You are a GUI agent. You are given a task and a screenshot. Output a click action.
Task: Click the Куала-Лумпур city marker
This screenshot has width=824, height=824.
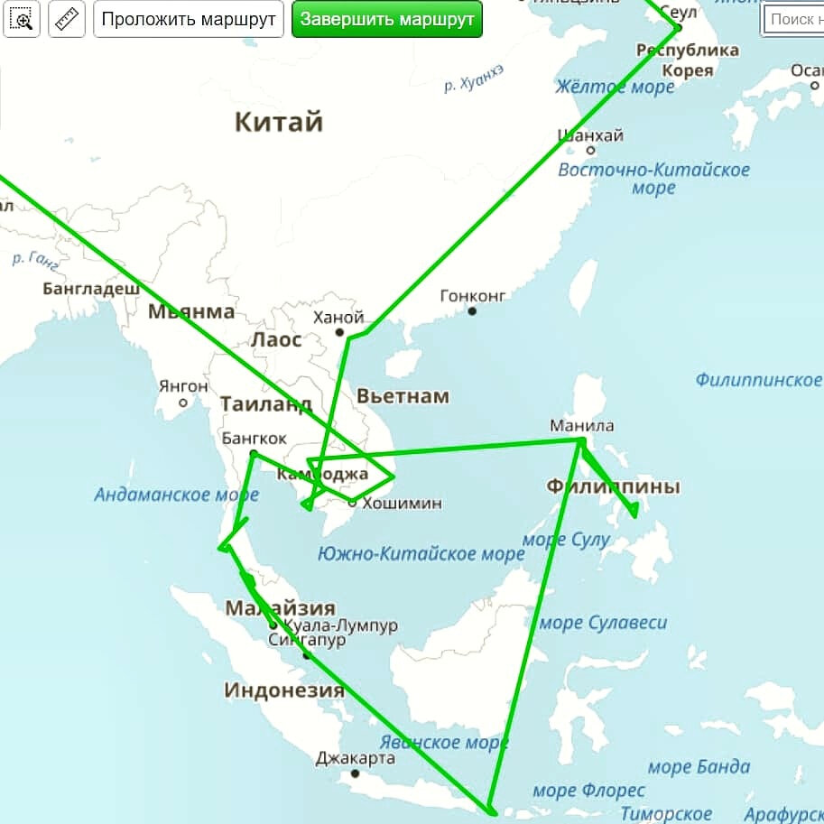coord(273,625)
